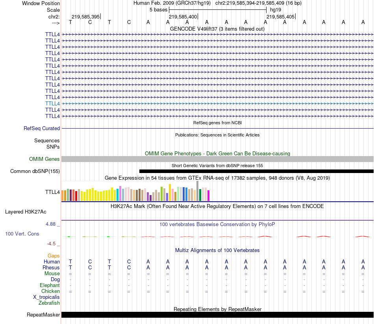Open 'Repeating Elements by RepeatMasker' title

tap(217, 309)
